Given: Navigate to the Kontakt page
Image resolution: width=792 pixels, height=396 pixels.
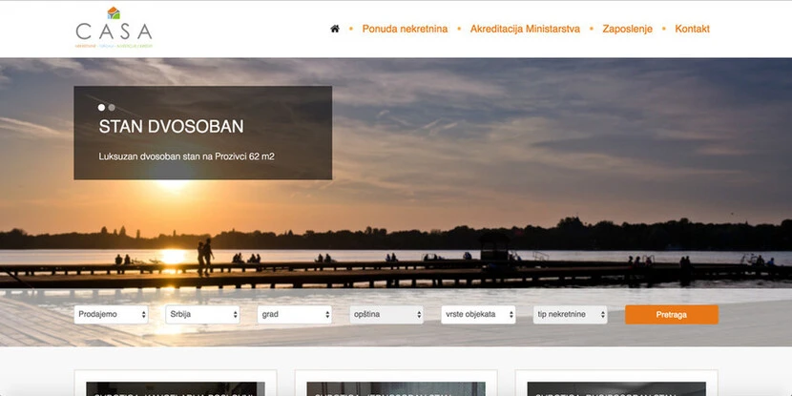Looking at the screenshot, I should point(692,29).
